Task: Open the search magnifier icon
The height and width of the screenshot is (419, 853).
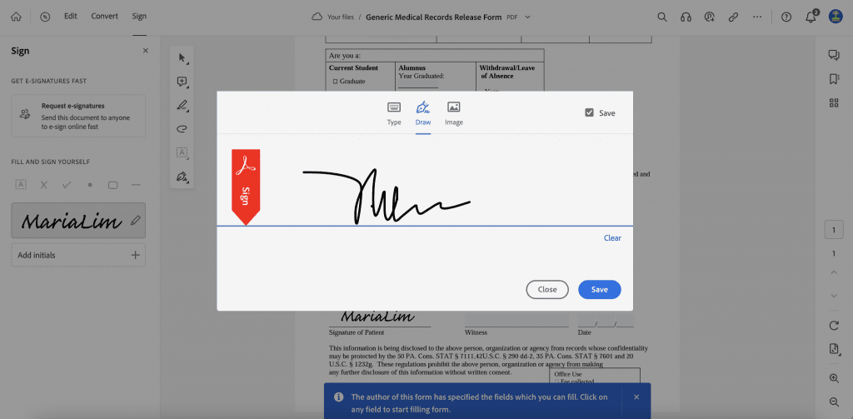Action: (x=662, y=17)
